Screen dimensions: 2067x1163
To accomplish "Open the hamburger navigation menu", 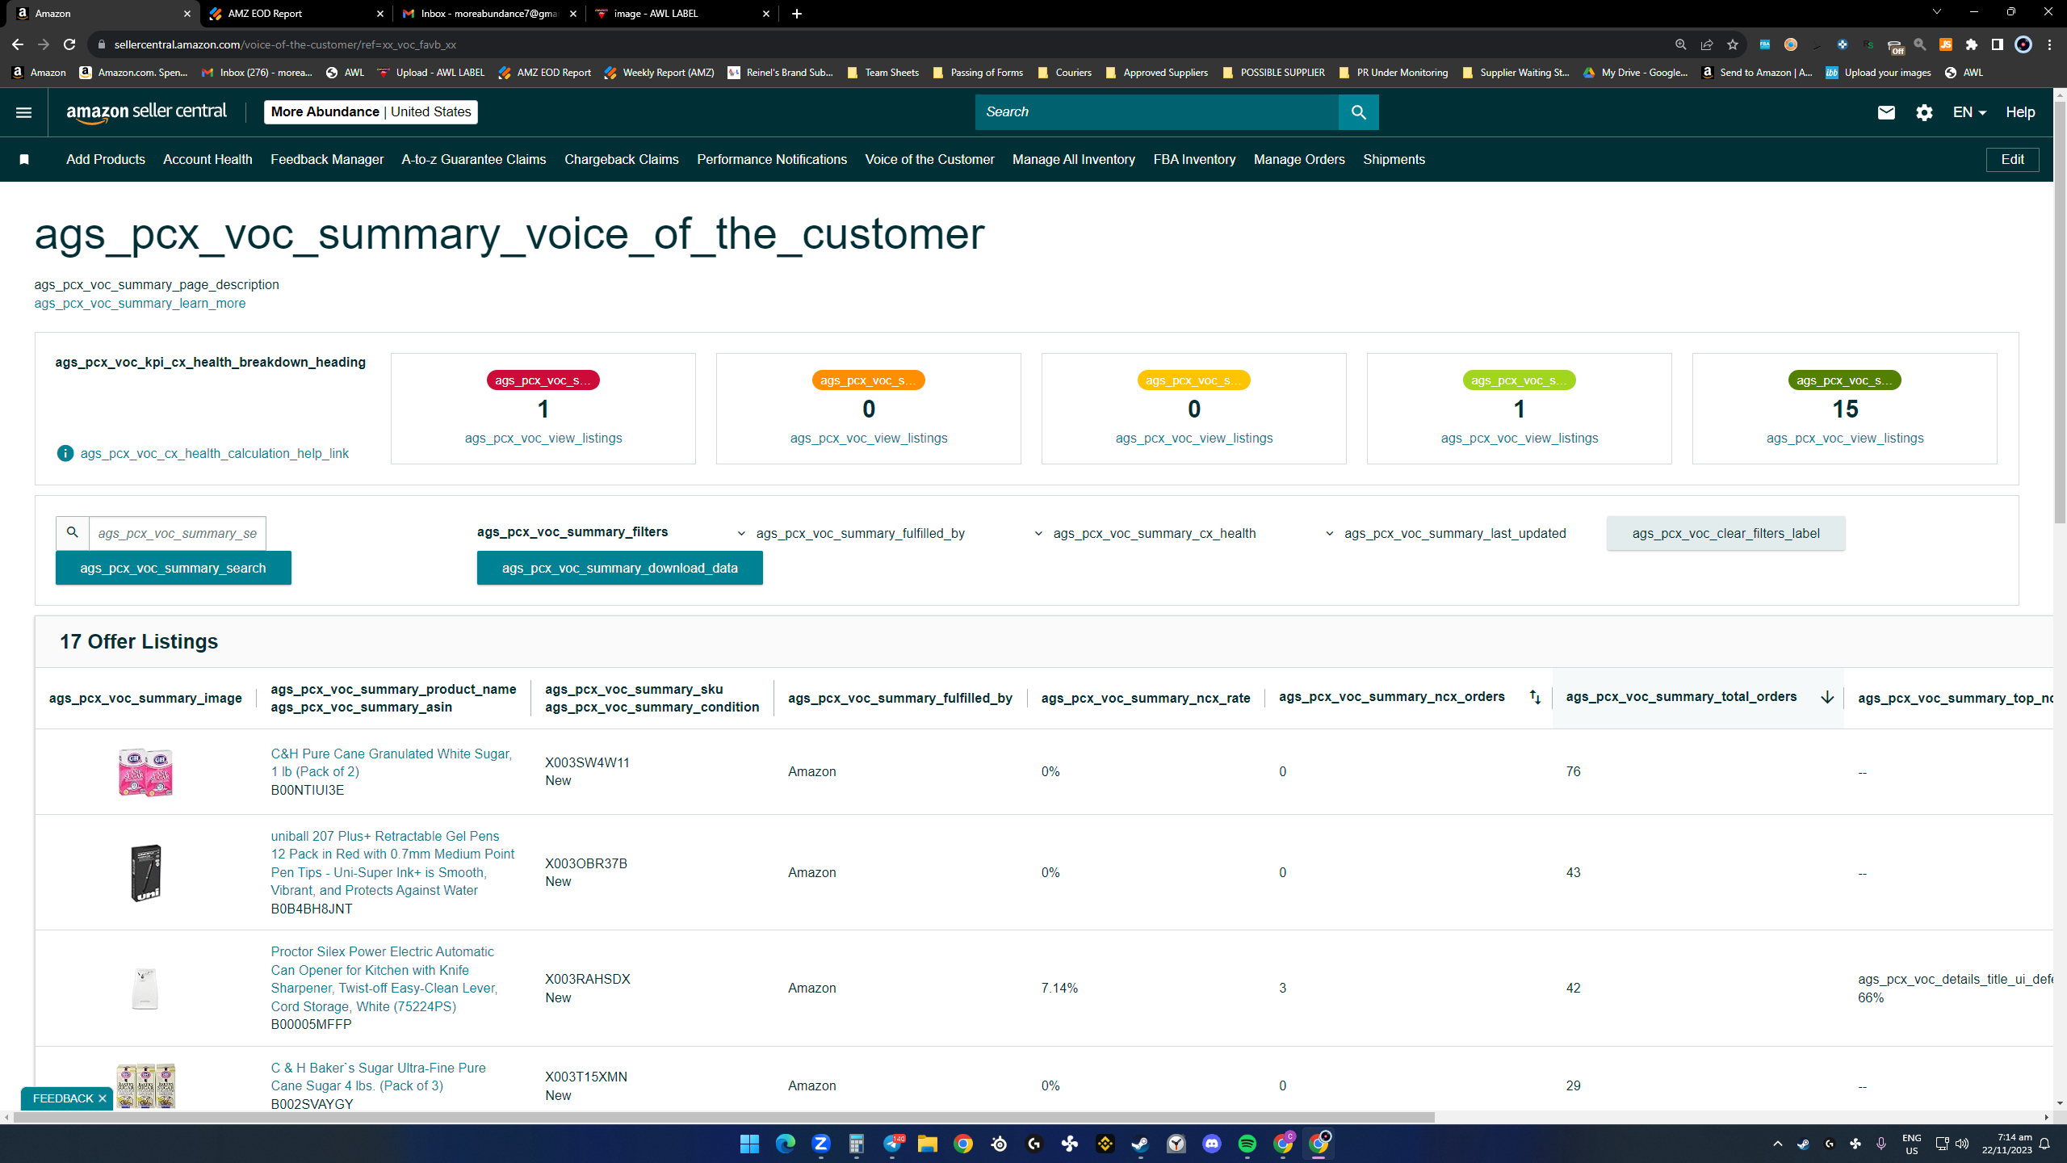I will [23, 112].
